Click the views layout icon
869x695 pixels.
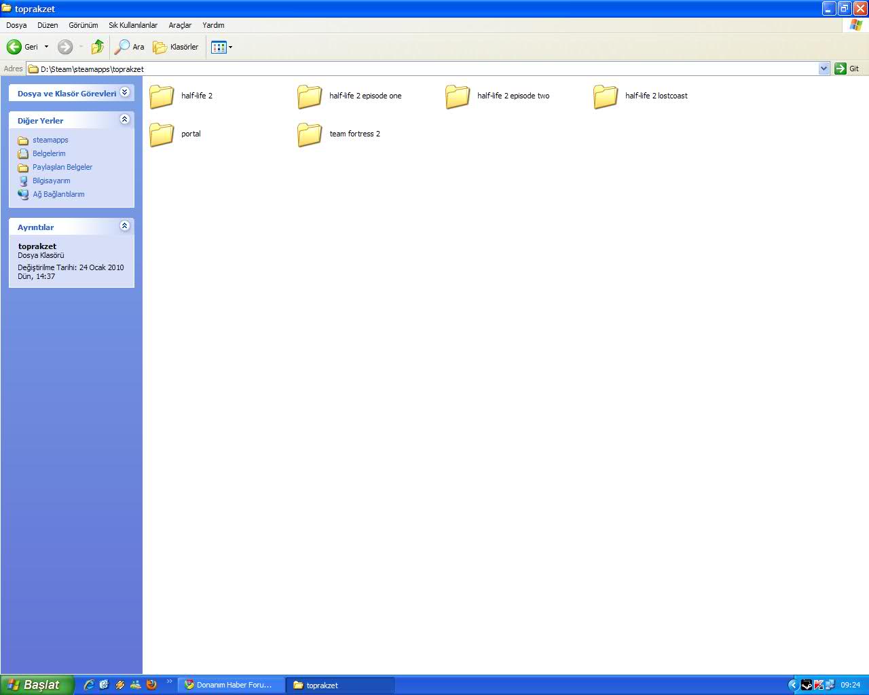tap(219, 47)
